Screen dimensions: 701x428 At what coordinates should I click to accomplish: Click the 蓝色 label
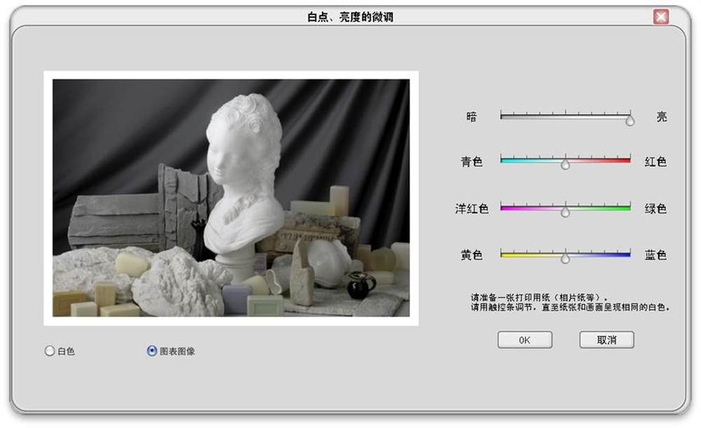click(x=655, y=255)
